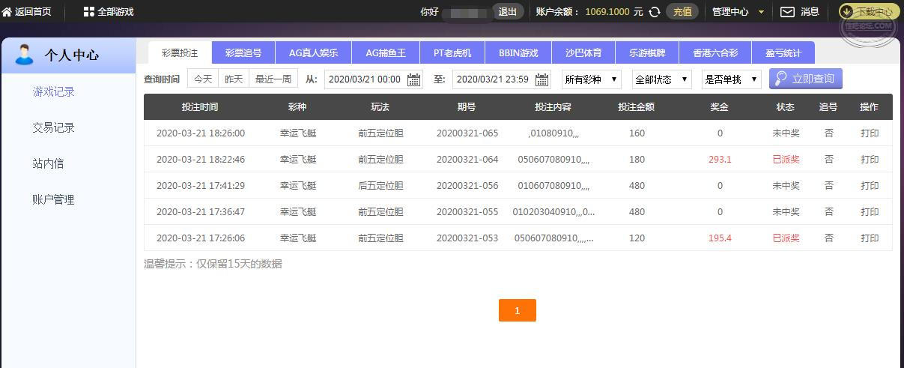The image size is (904, 368).
Task: Click 打印 for issue 20200321-064
Action: click(x=870, y=160)
